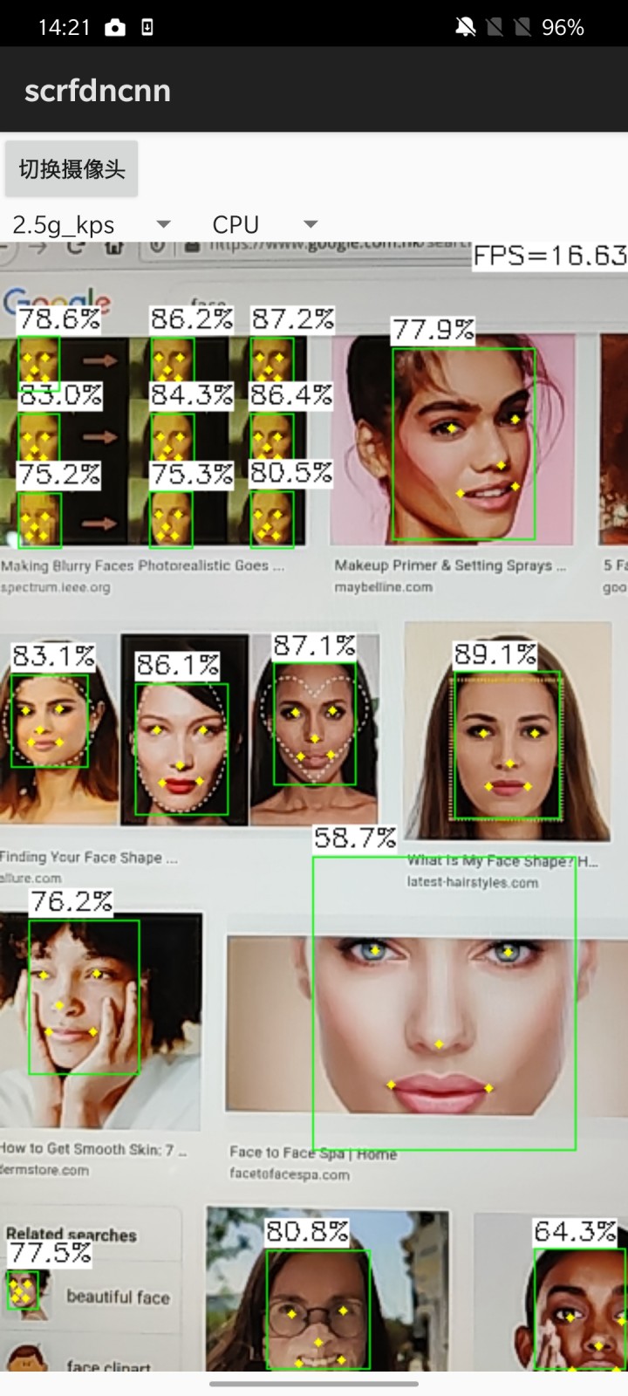Tap the 切换摄像头 switch camera button

click(72, 168)
